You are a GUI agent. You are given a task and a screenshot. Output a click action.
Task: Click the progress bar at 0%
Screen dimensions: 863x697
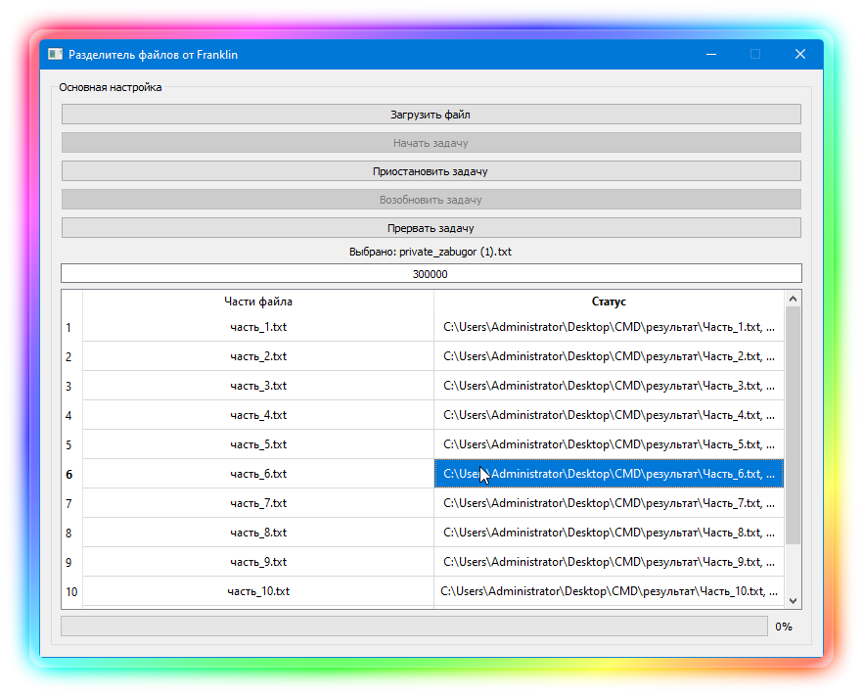(414, 627)
